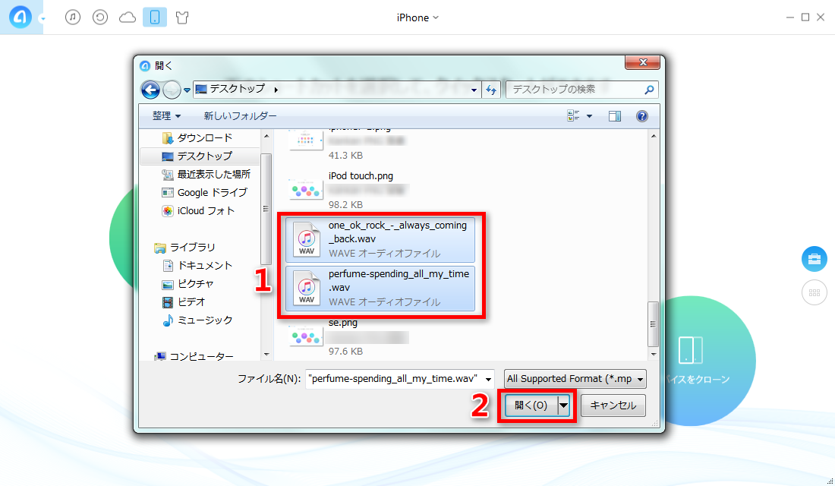Viewport: 835px width, 486px height.
Task: Open address bar path dropdown arrow
Action: coord(474,90)
